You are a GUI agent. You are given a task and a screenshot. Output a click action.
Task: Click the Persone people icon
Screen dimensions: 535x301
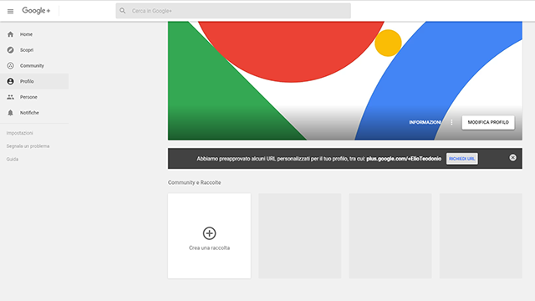coord(11,97)
